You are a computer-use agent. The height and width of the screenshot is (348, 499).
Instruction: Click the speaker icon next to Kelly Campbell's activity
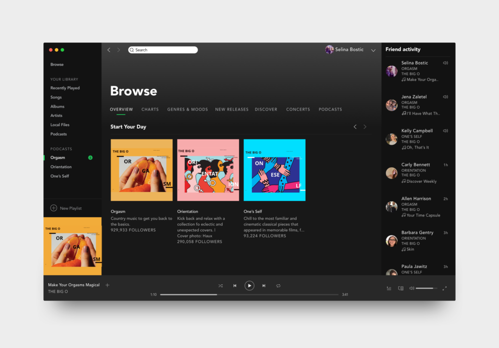click(x=445, y=131)
